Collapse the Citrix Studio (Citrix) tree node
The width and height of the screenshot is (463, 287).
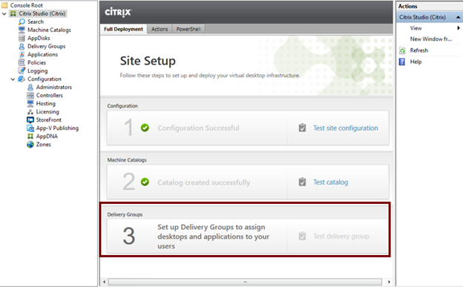(x=4, y=13)
